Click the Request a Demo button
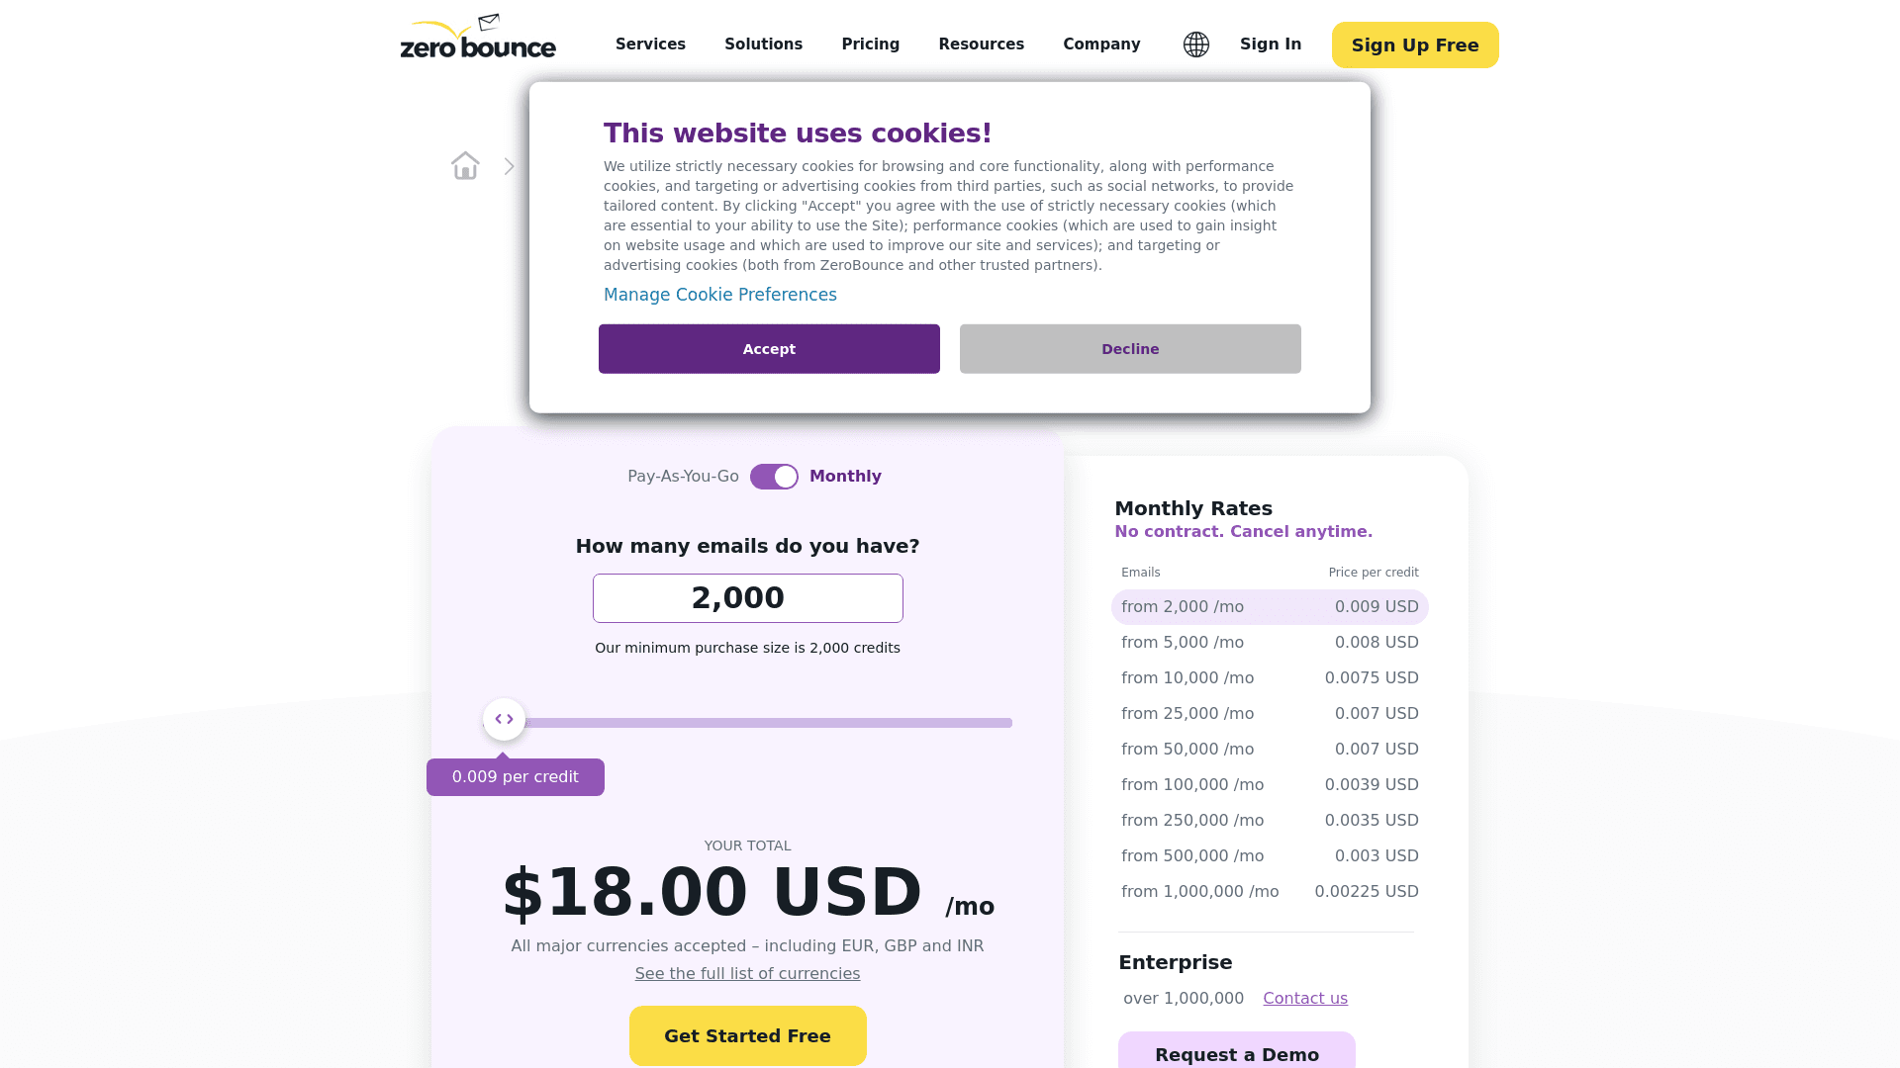 tap(1237, 1053)
